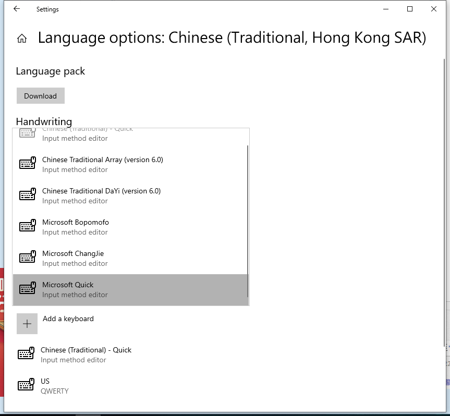Viewport: 450px width, 416px height.
Task: Click the Download language pack button
Action: [x=41, y=96]
